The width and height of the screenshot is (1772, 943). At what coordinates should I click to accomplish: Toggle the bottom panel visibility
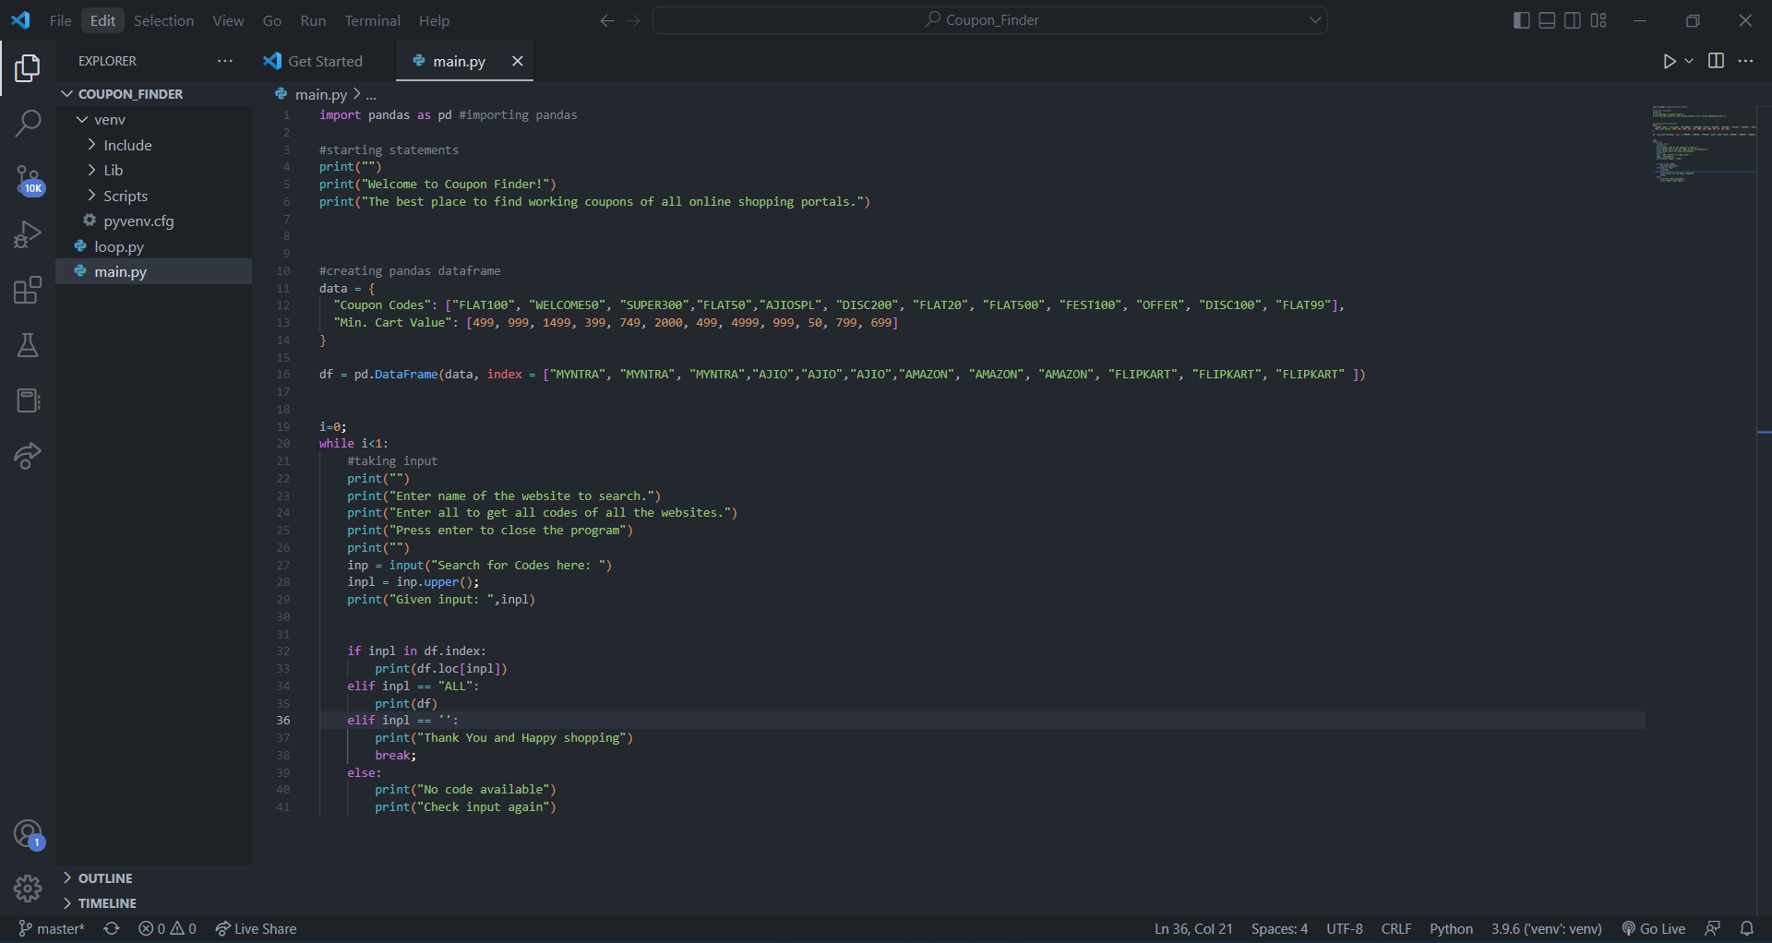(x=1547, y=20)
